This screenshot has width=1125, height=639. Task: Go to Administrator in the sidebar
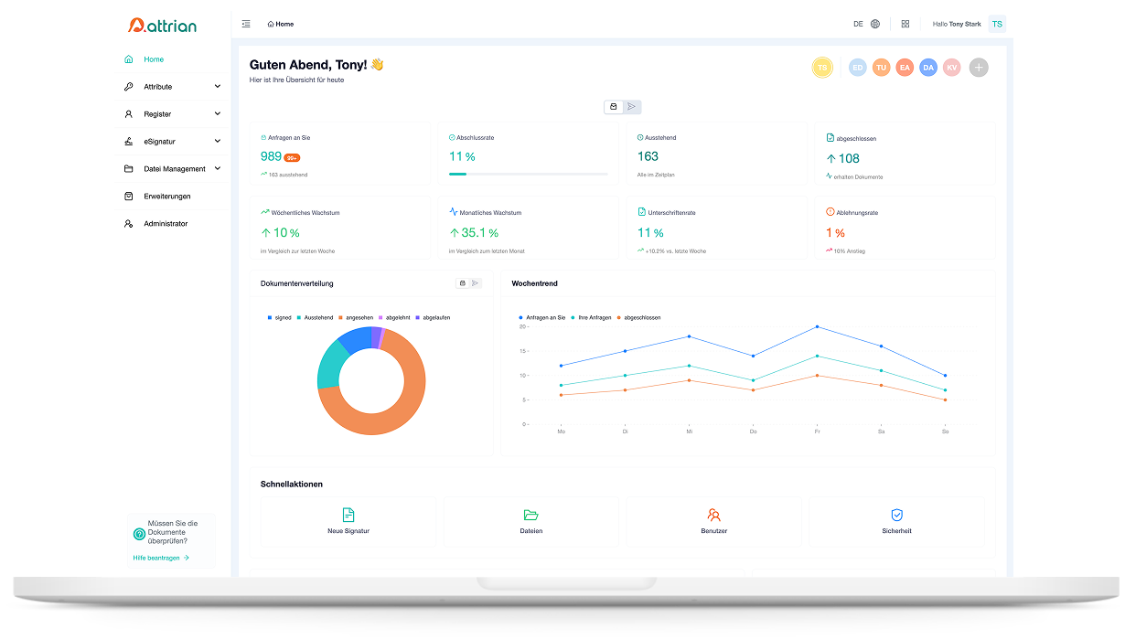[x=165, y=224]
